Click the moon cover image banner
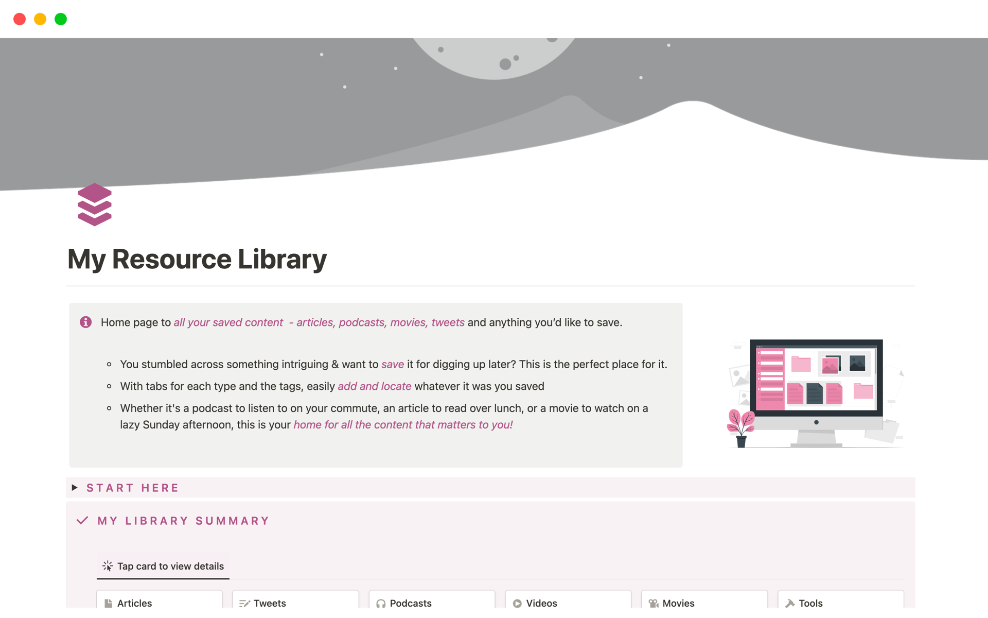The image size is (988, 618). 494,103
